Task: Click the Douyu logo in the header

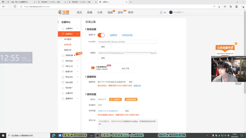Action: 64,12
